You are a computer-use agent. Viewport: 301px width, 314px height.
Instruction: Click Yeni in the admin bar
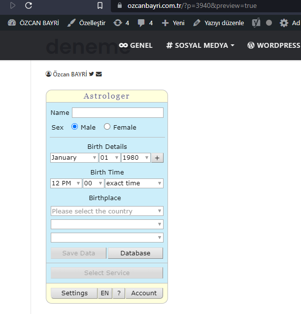(x=178, y=23)
